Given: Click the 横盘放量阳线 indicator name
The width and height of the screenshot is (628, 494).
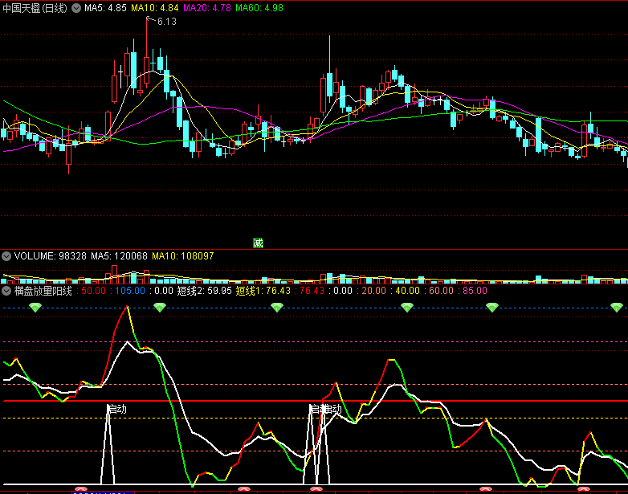Looking at the screenshot, I should coord(43,291).
